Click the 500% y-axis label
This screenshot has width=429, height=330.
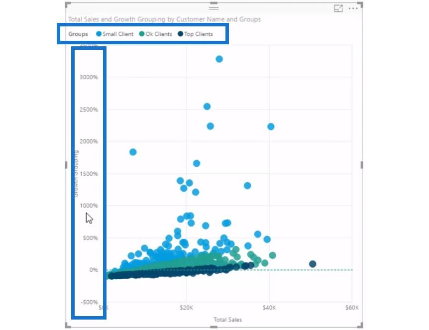coord(90,238)
